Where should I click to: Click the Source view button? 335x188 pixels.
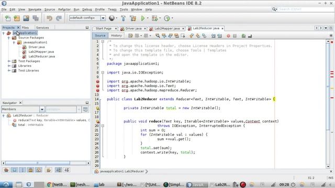100,36
